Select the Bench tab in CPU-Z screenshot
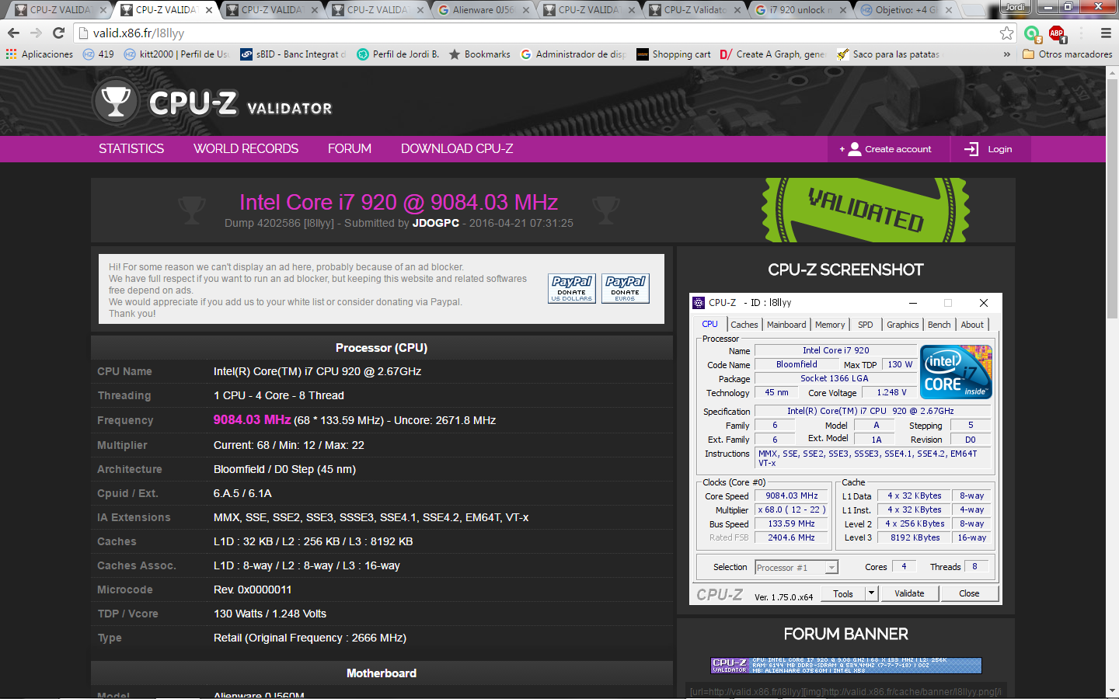Image resolution: width=1119 pixels, height=699 pixels. click(939, 325)
